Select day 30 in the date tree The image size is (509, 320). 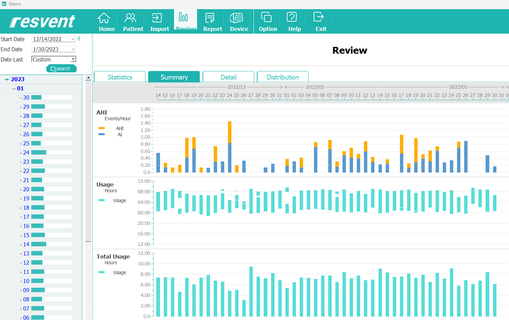[x=26, y=97]
